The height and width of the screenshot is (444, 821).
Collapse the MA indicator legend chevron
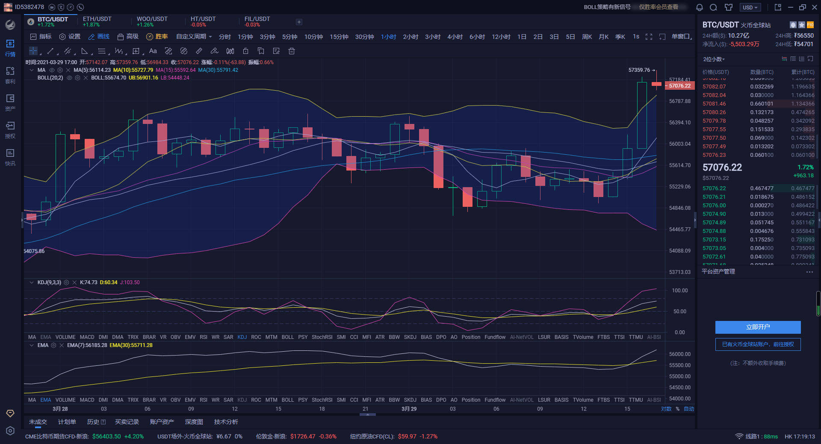point(31,70)
